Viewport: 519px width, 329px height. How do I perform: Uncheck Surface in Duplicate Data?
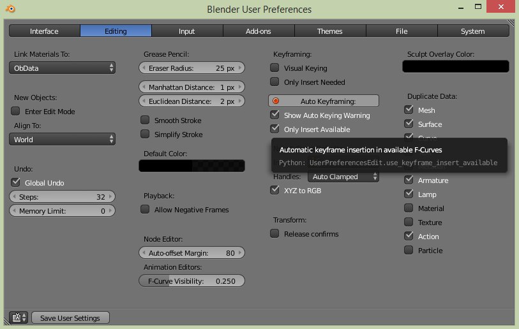click(409, 124)
